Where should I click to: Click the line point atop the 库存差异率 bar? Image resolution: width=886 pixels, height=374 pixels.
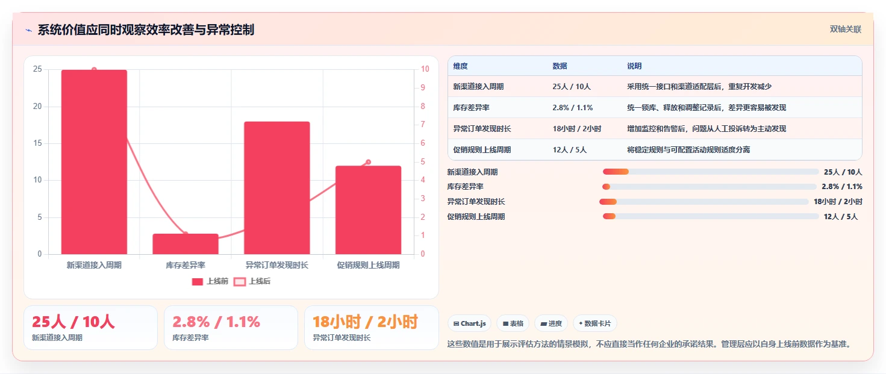click(x=186, y=234)
